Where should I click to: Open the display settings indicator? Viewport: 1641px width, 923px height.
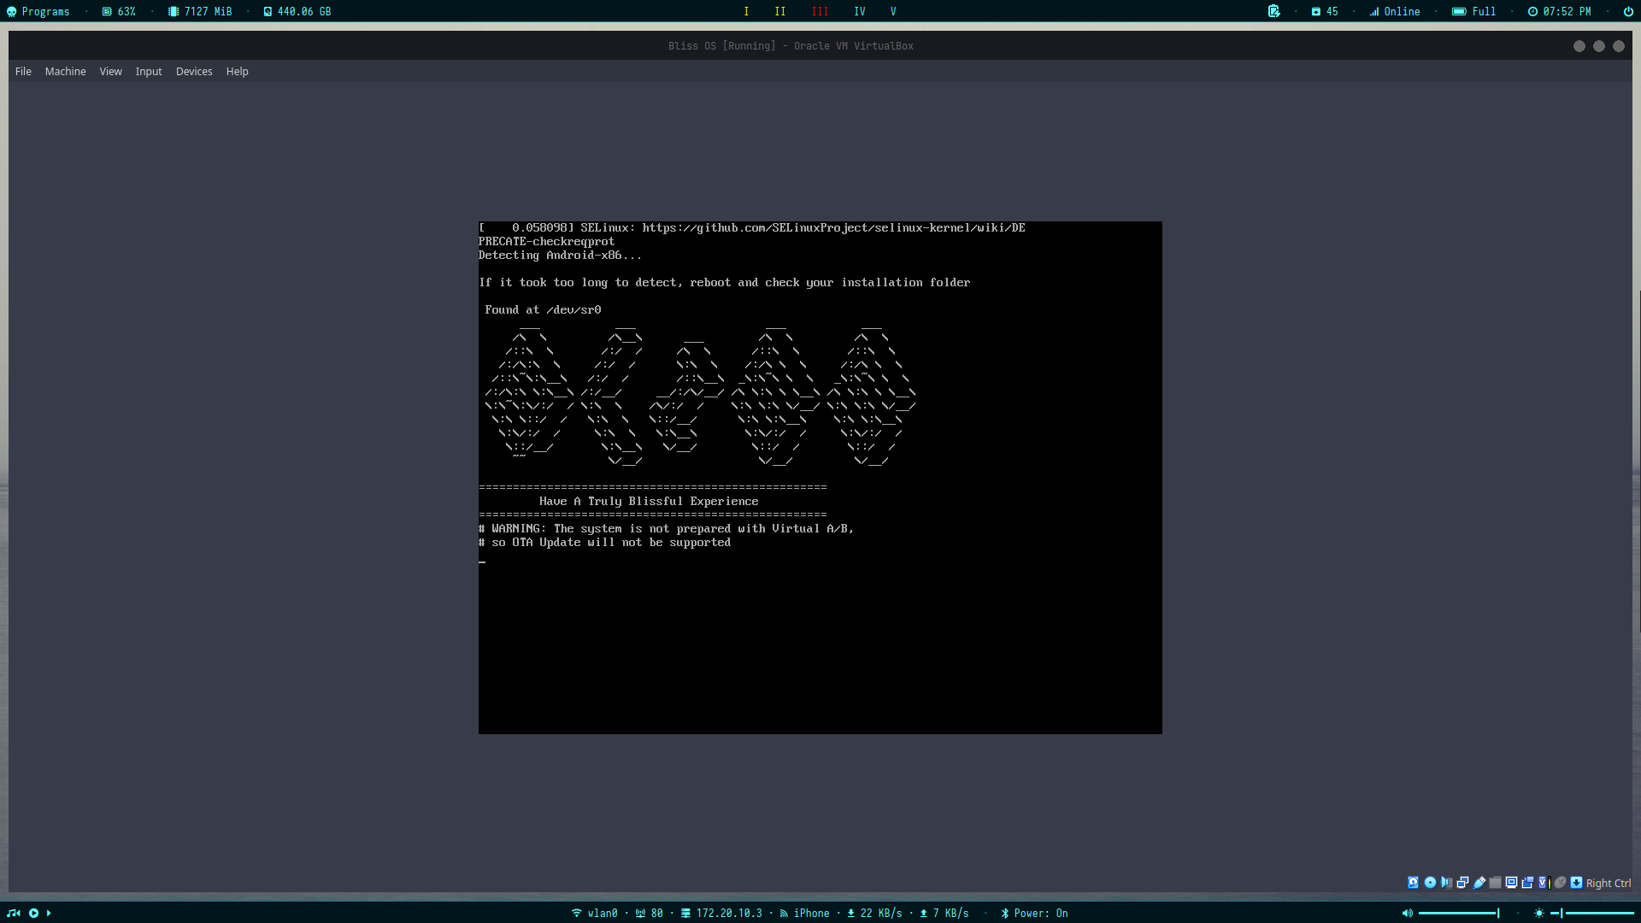[x=1511, y=883]
